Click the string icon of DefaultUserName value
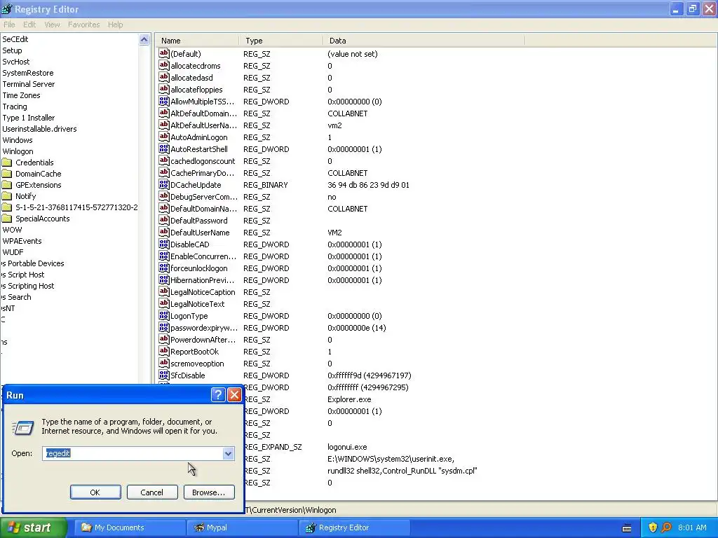Viewport: 718px width, 538px height. tap(164, 232)
